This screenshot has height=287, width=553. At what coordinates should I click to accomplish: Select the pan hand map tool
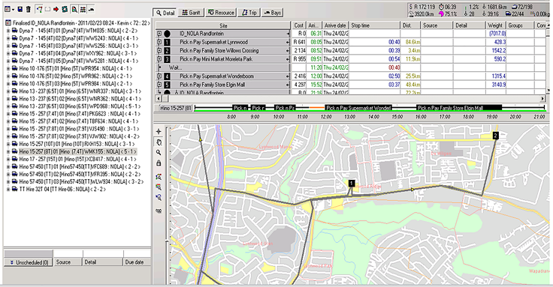click(x=159, y=142)
